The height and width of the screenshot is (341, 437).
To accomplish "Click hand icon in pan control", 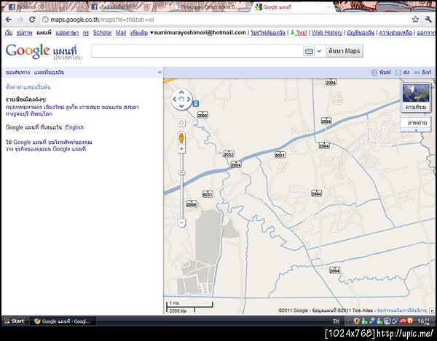I will 181,99.
